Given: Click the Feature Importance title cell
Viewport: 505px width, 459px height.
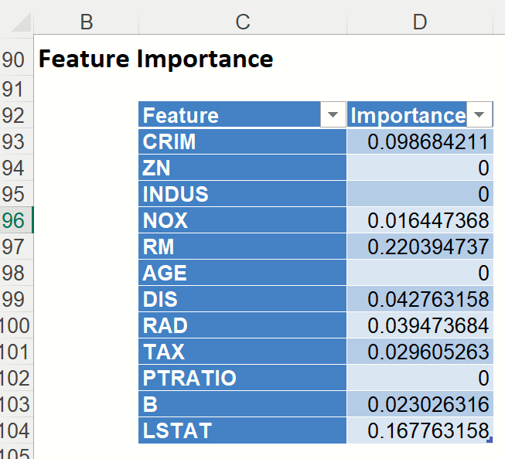Looking at the screenshot, I should pyautogui.click(x=155, y=59).
